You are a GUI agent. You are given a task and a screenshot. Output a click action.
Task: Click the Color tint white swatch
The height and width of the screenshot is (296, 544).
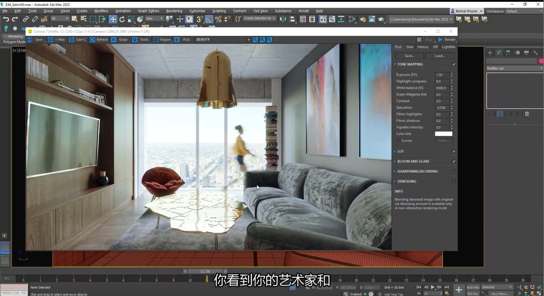[444, 134]
